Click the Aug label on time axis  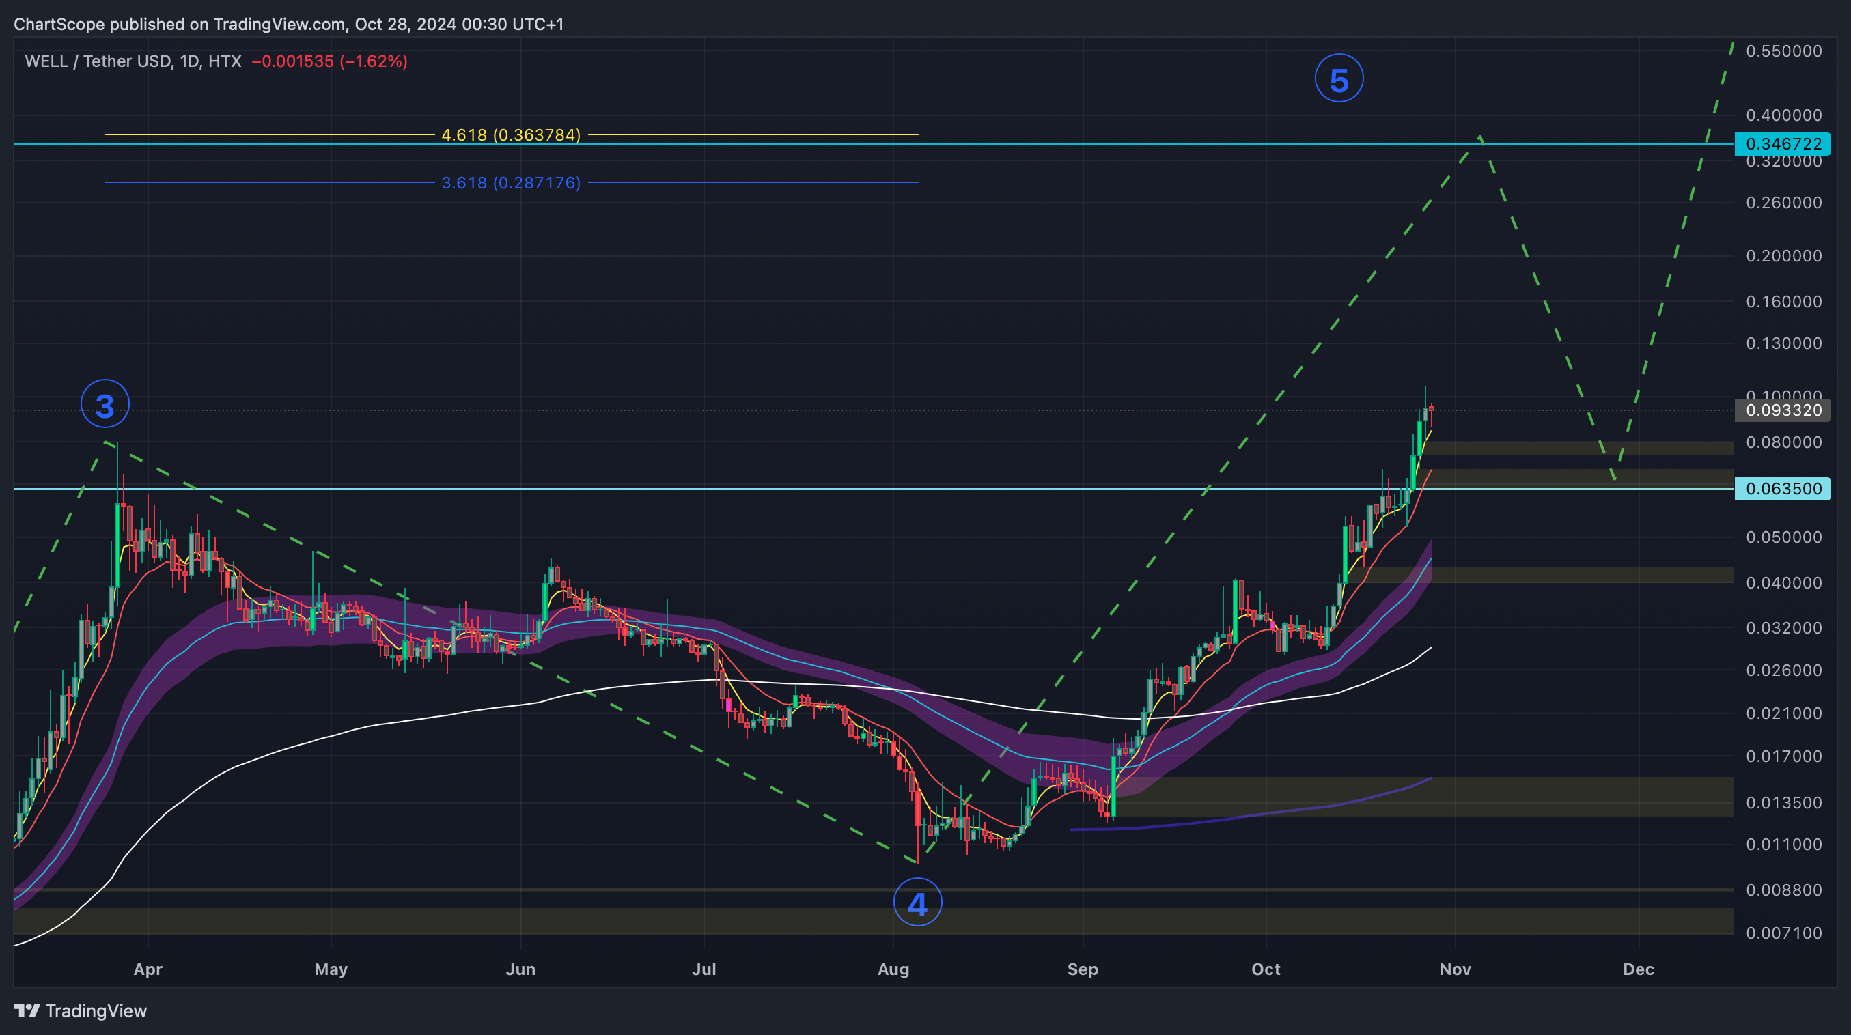click(x=893, y=969)
